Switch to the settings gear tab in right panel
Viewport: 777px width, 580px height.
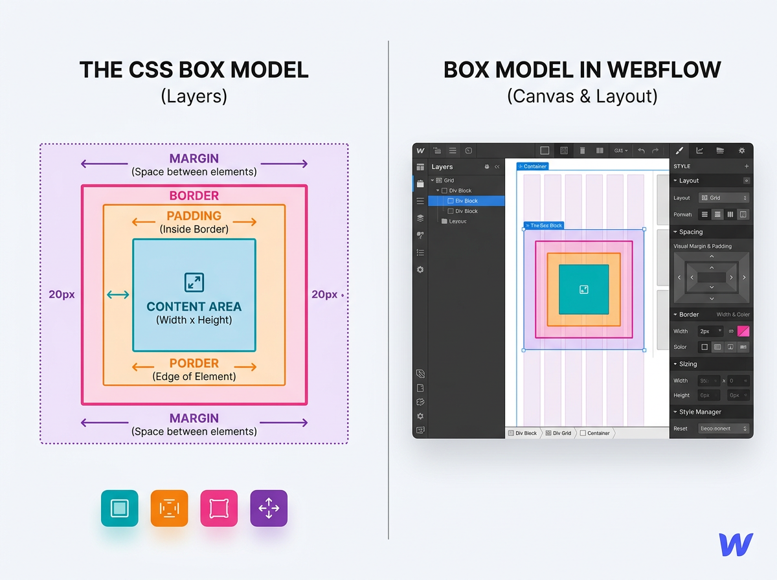tap(742, 150)
